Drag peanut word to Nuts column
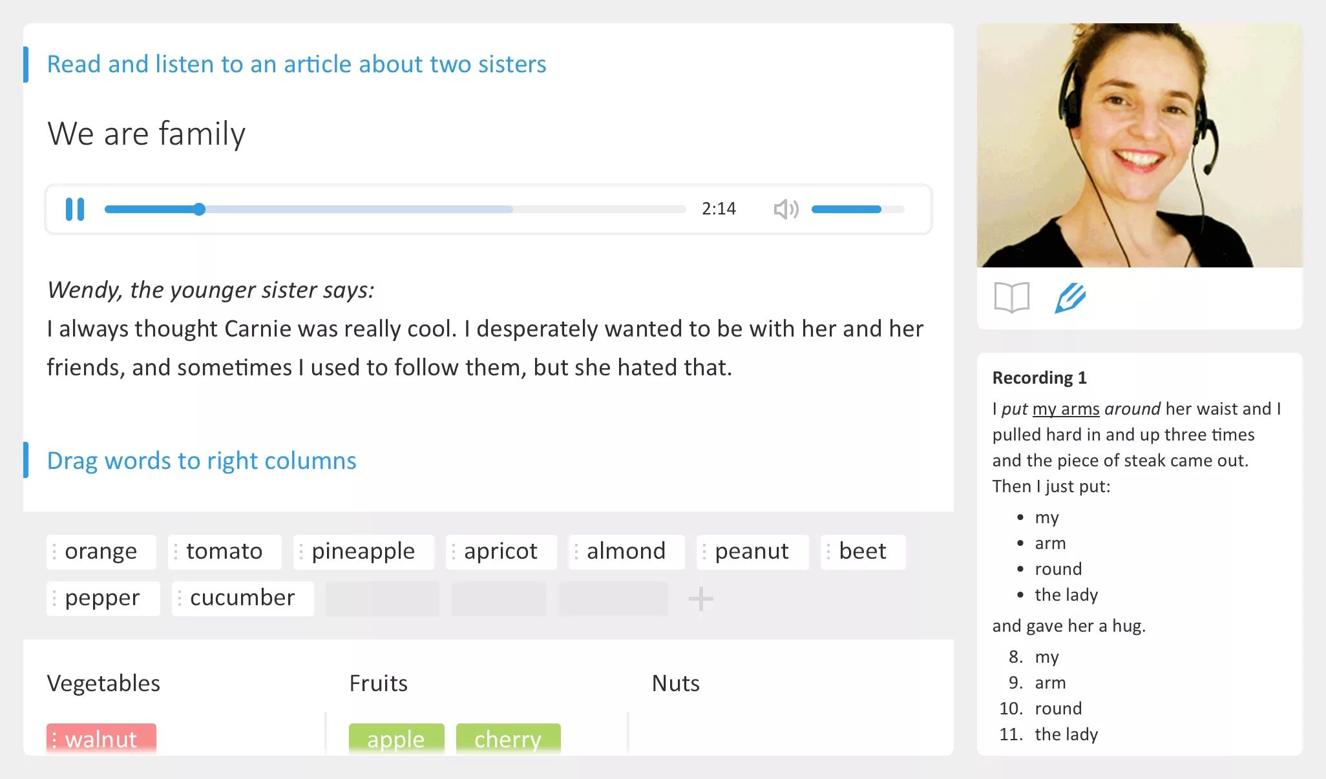This screenshot has height=779, width=1326. click(x=751, y=551)
